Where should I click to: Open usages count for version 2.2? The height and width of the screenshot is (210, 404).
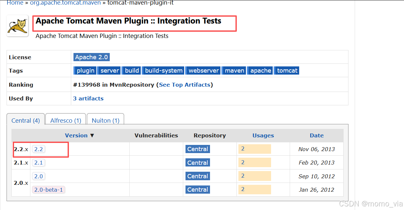[255, 149]
